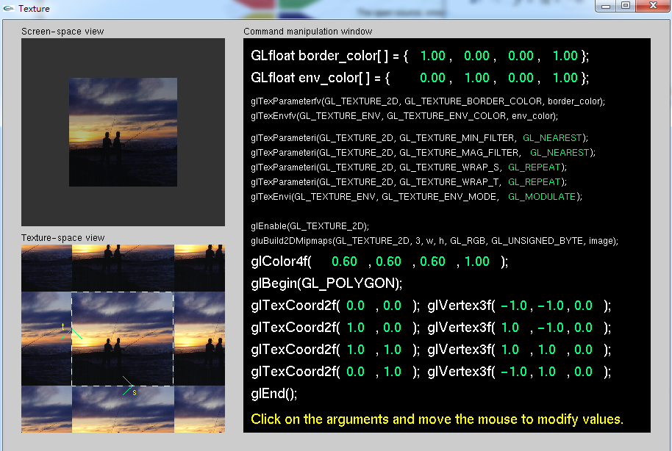Change GL_MODULATE env mode value
Viewport: 672px width, 451px height.
tap(542, 197)
